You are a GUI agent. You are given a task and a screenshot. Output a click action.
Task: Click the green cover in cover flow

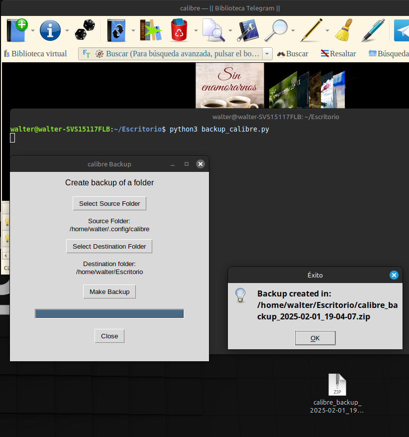point(283,91)
